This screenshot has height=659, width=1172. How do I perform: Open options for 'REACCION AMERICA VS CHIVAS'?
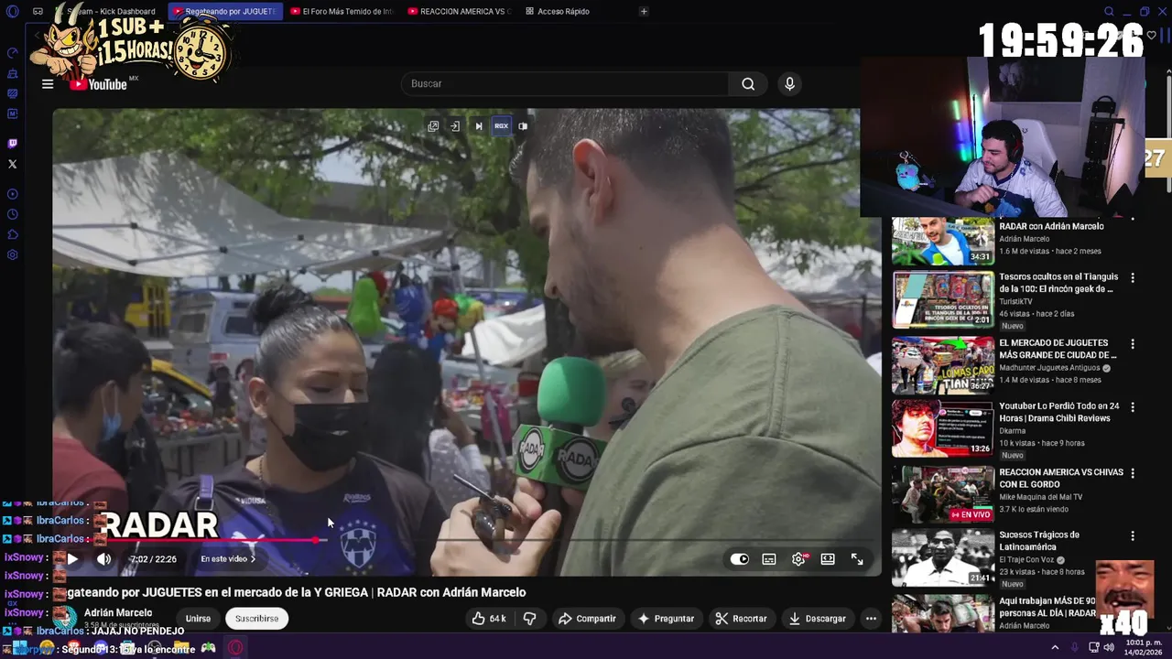(x=1133, y=473)
